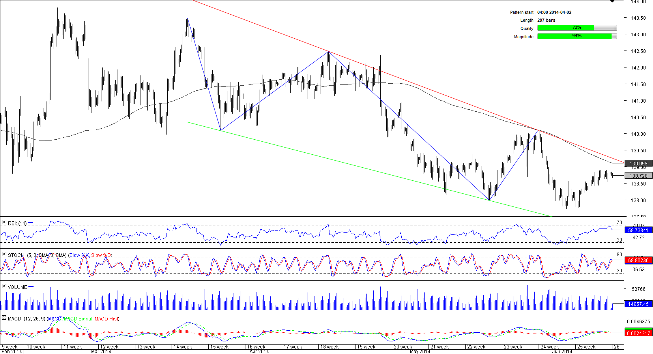653x354 pixels.
Task: Click the 138.728 current price tag
Action: (x=638, y=176)
